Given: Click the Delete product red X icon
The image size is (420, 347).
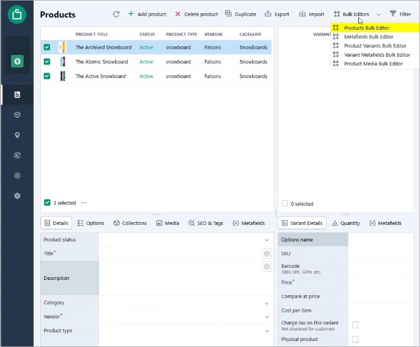Looking at the screenshot, I should click(x=178, y=14).
